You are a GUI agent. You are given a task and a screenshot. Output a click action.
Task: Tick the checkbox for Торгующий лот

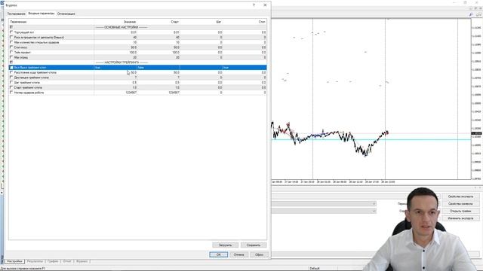click(11, 32)
